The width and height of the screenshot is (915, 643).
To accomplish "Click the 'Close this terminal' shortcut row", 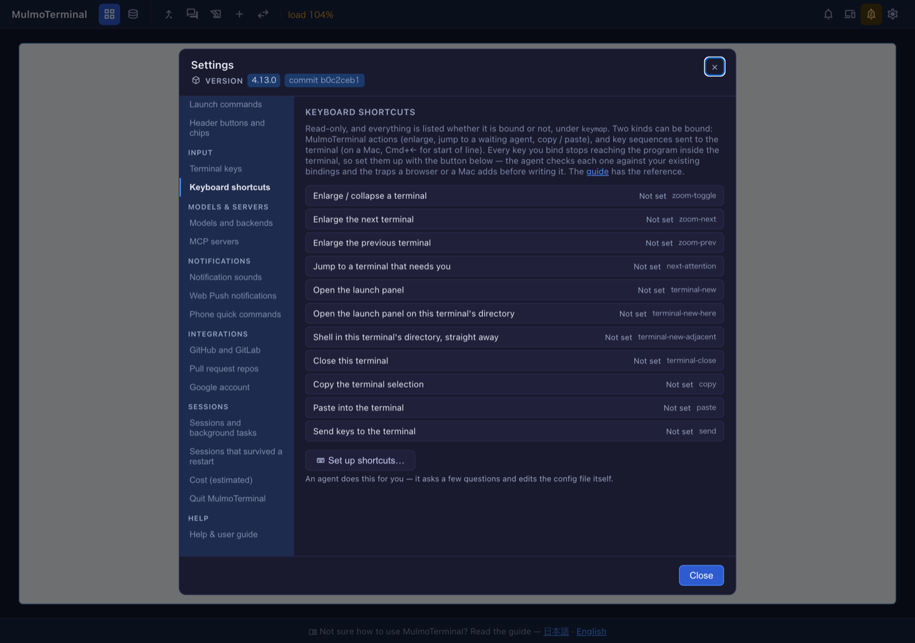I will (x=515, y=360).
